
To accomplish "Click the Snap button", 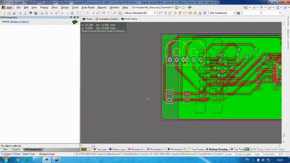I will click(260, 149).
